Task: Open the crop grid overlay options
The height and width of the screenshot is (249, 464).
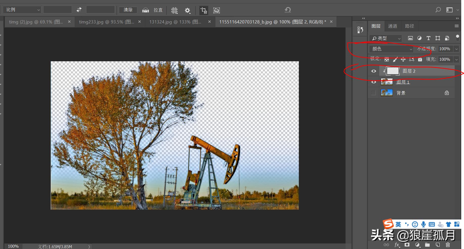Action: click(x=174, y=10)
